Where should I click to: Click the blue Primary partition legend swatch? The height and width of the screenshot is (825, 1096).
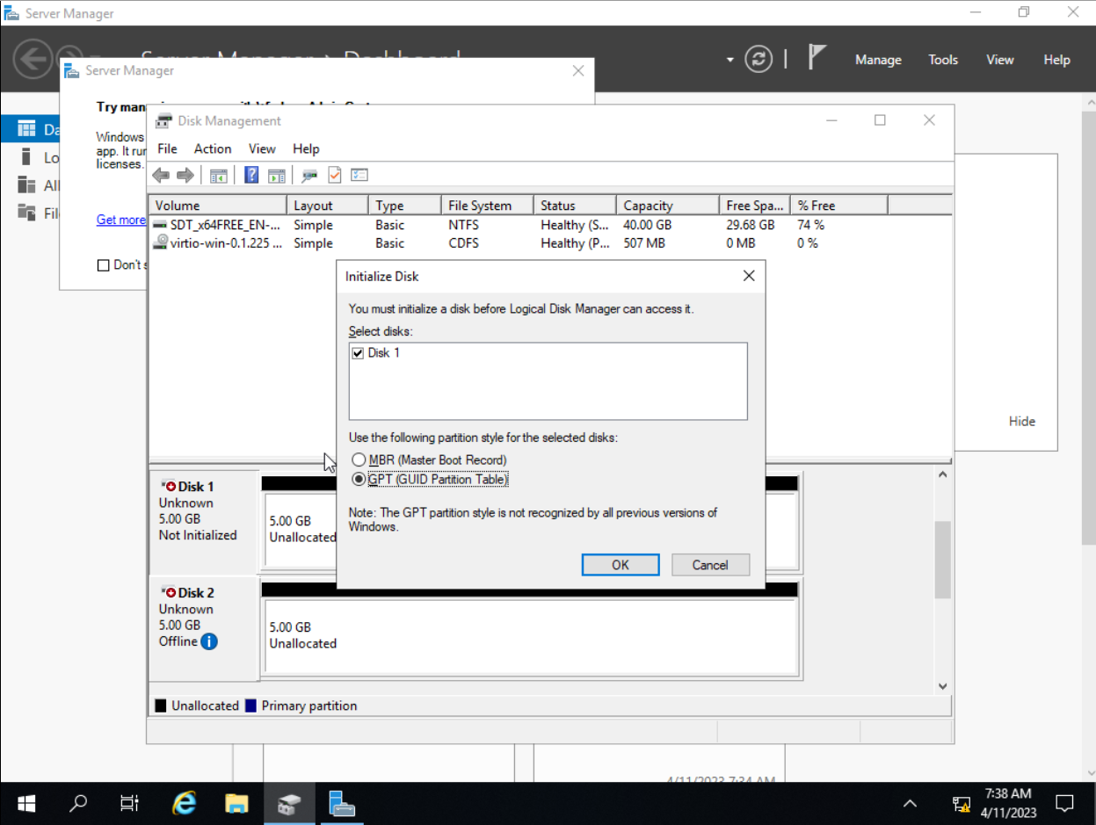[x=250, y=706]
